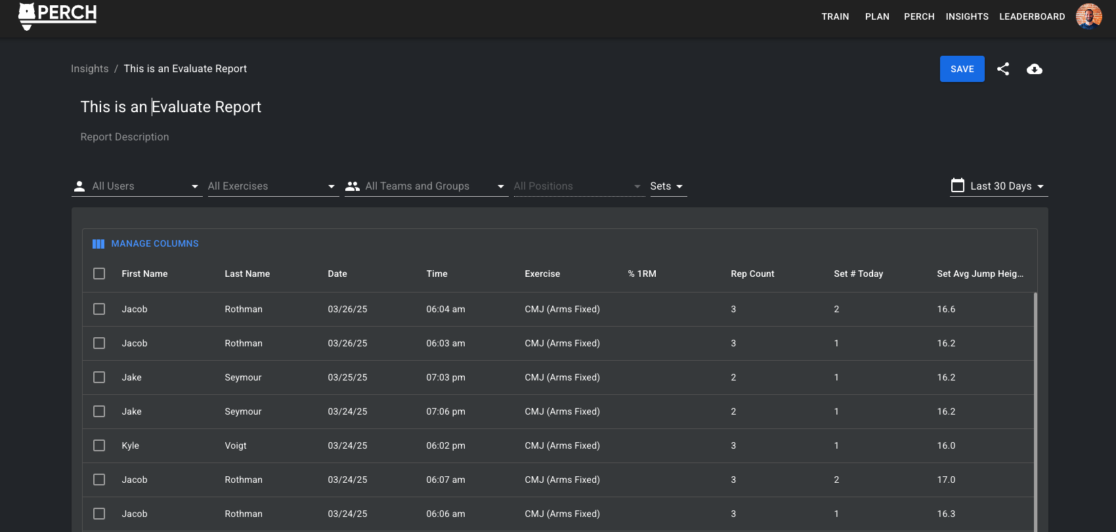Sort by Time column header
This screenshot has height=532, width=1116.
coord(437,274)
